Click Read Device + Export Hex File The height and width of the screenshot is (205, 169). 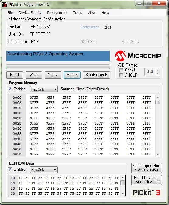[147, 180]
